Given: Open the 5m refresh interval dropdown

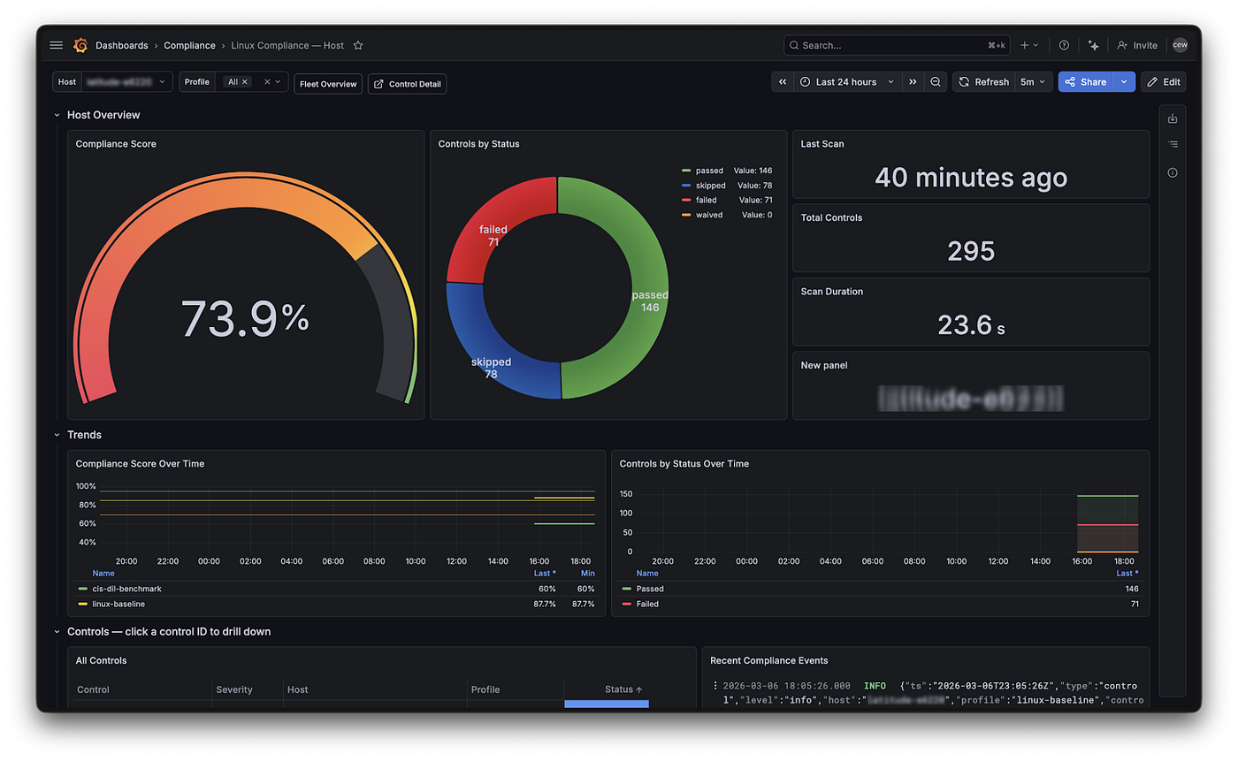Looking at the screenshot, I should 1033,82.
